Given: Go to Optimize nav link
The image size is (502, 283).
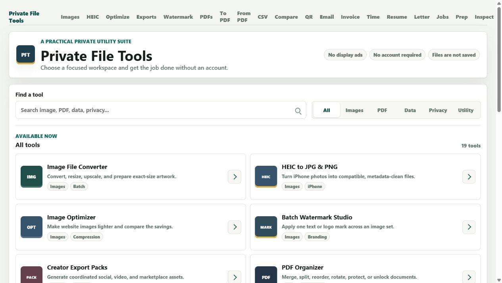Looking at the screenshot, I should (x=117, y=17).
